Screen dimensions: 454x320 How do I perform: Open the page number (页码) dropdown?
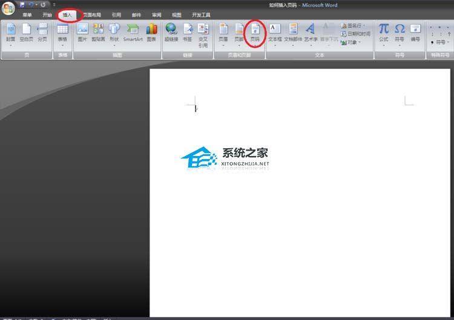pyautogui.click(x=255, y=33)
